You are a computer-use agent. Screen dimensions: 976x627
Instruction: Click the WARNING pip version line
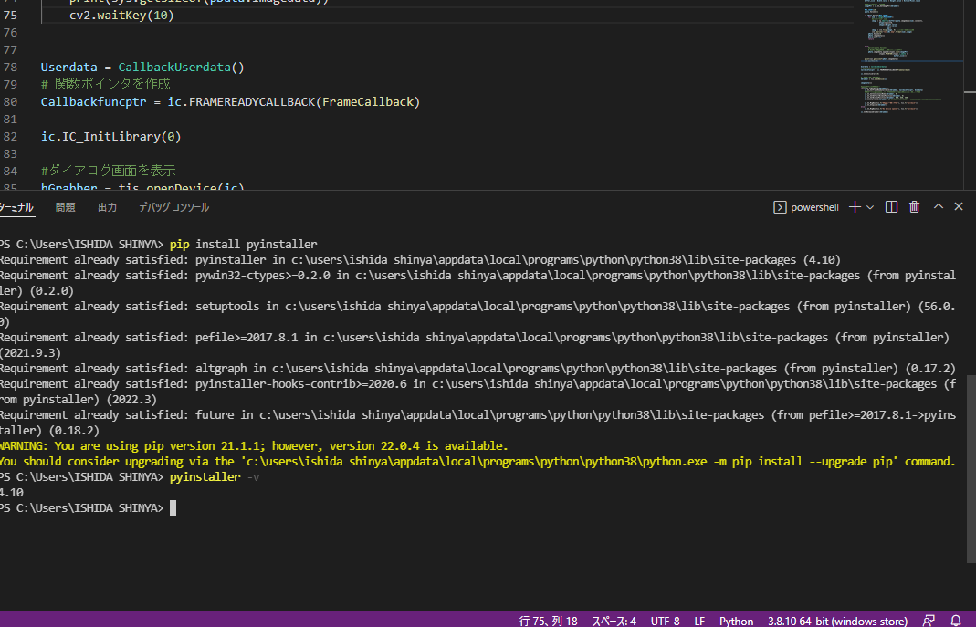(254, 446)
